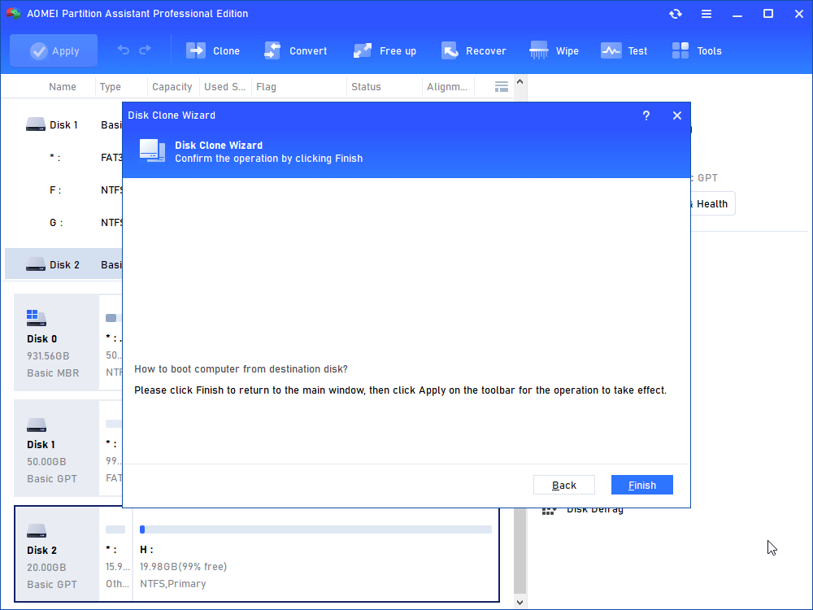The width and height of the screenshot is (813, 610).
Task: Click the column settings list icon
Action: (x=501, y=87)
